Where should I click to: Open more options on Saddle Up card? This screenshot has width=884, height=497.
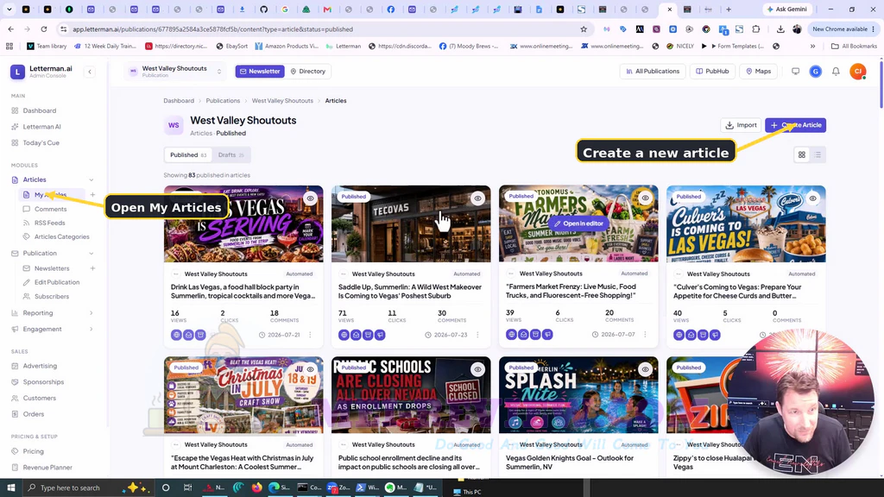[477, 335]
